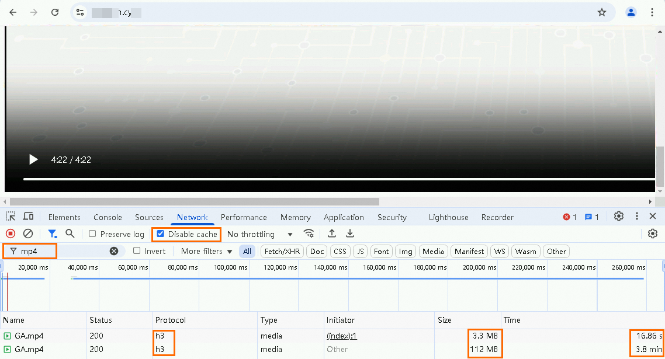Filter requests by CSS type
The height and width of the screenshot is (359, 665).
click(340, 252)
